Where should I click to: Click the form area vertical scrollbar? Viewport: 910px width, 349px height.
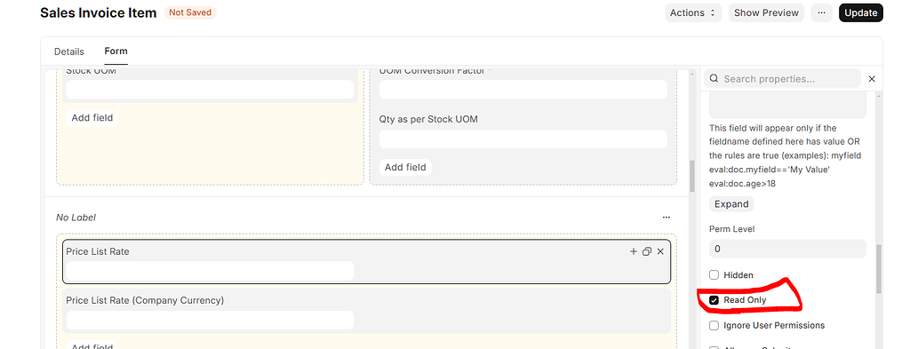691,176
